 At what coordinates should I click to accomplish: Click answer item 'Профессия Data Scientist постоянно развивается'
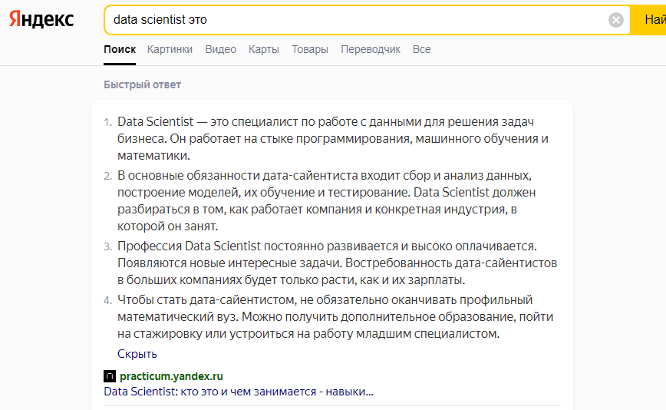pyautogui.click(x=338, y=263)
